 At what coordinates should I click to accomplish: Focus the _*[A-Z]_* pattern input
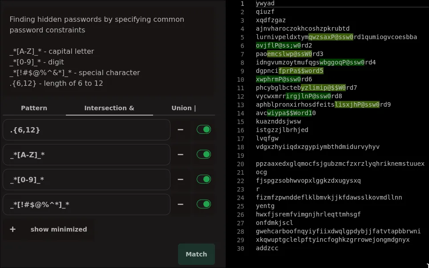click(87, 155)
